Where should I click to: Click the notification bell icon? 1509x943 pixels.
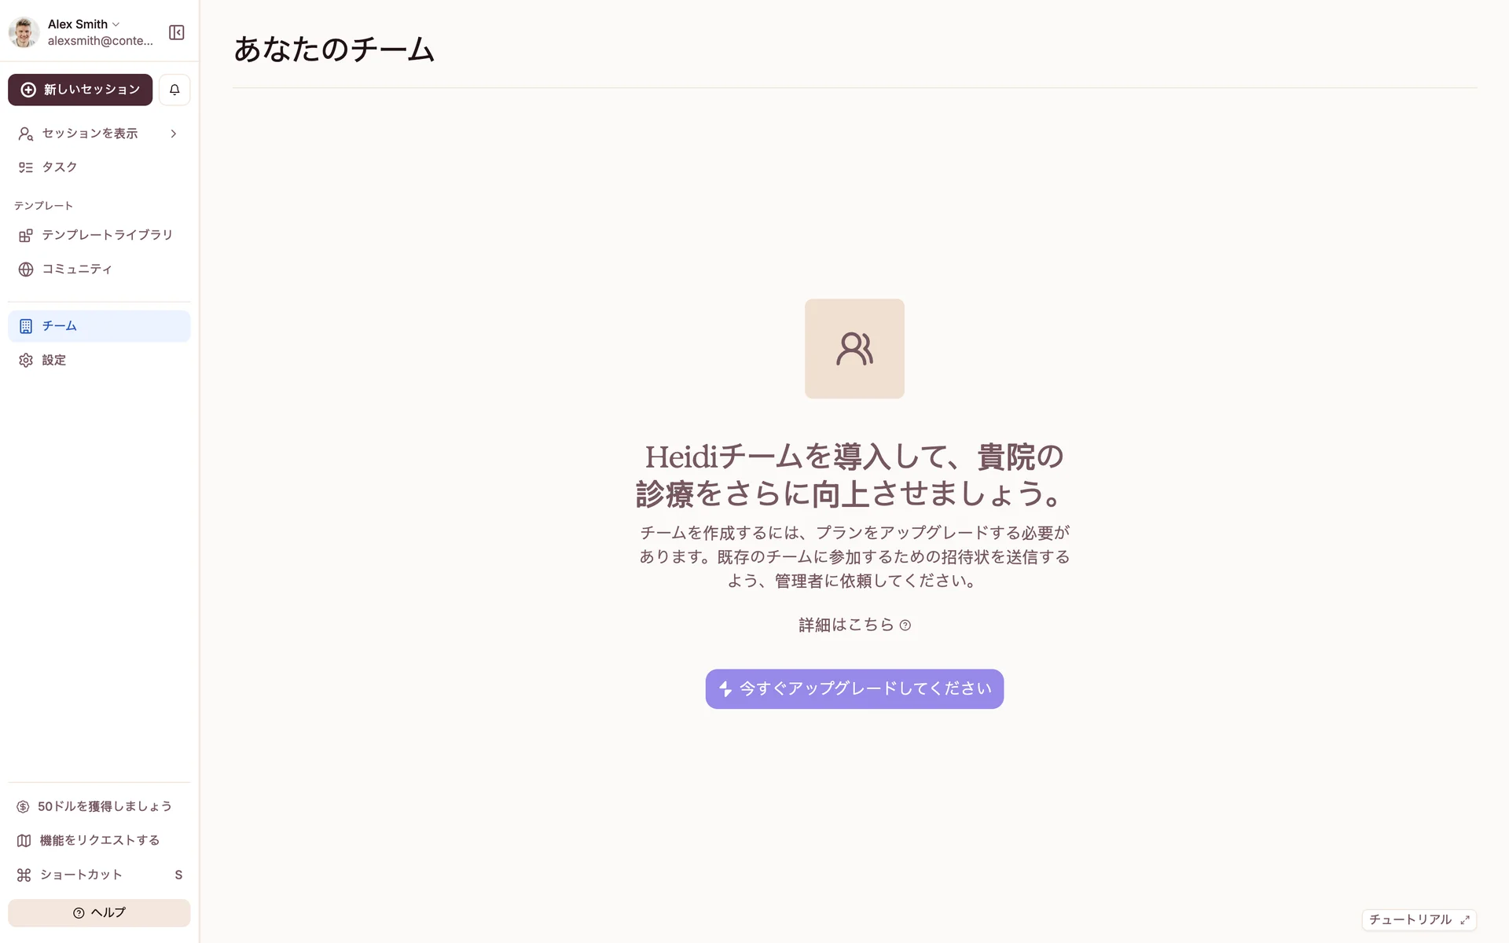(x=174, y=90)
